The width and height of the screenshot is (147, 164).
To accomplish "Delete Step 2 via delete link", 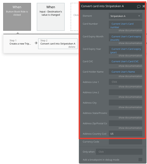I will 72,47.
